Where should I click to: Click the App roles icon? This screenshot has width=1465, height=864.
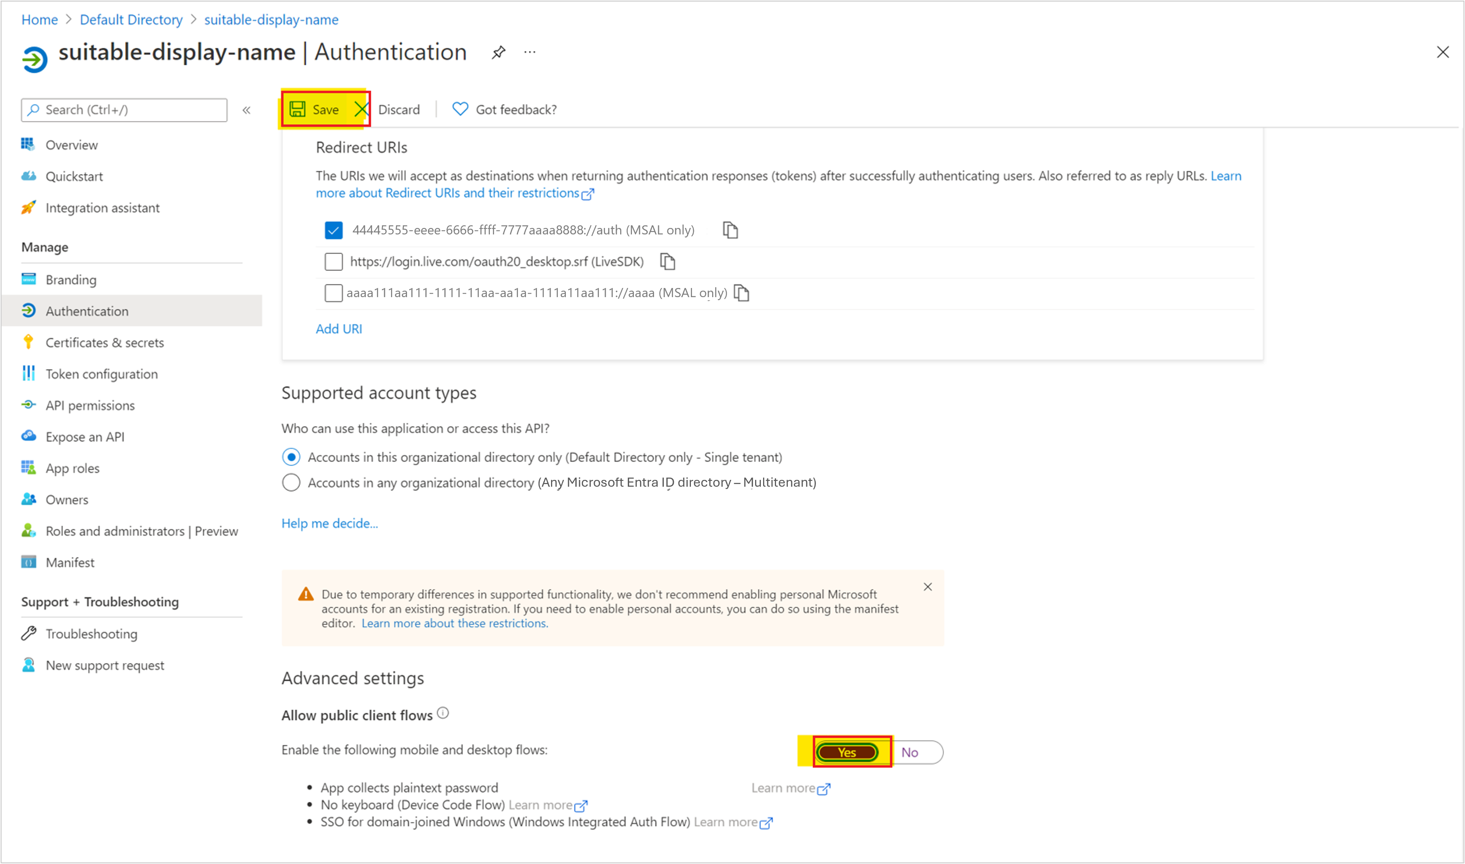point(28,468)
